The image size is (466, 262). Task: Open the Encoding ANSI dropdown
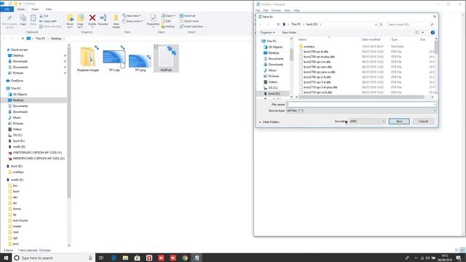tap(367, 122)
